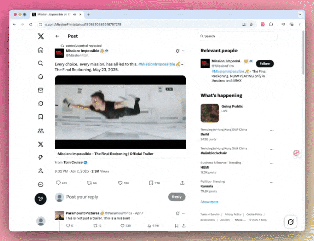Viewport: 314px width, 241px height.
Task: Reply icon with 5 on the Paramount Pictures comment
Action: (x=69, y=226)
